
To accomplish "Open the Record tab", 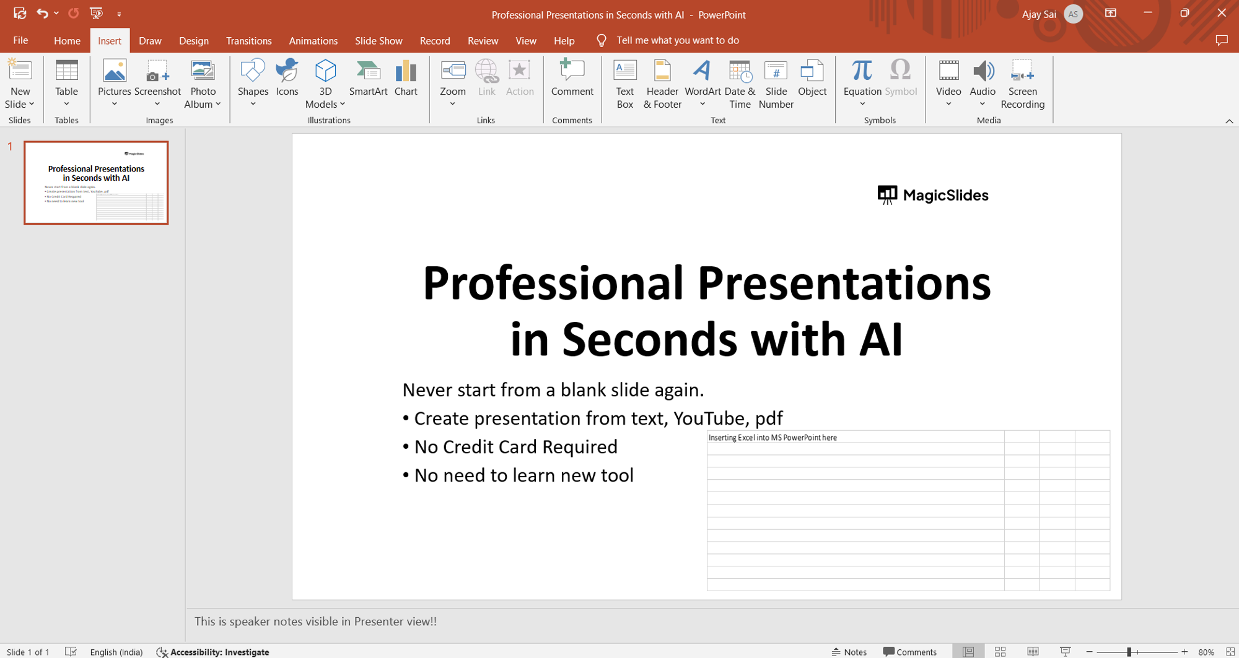I will point(435,40).
